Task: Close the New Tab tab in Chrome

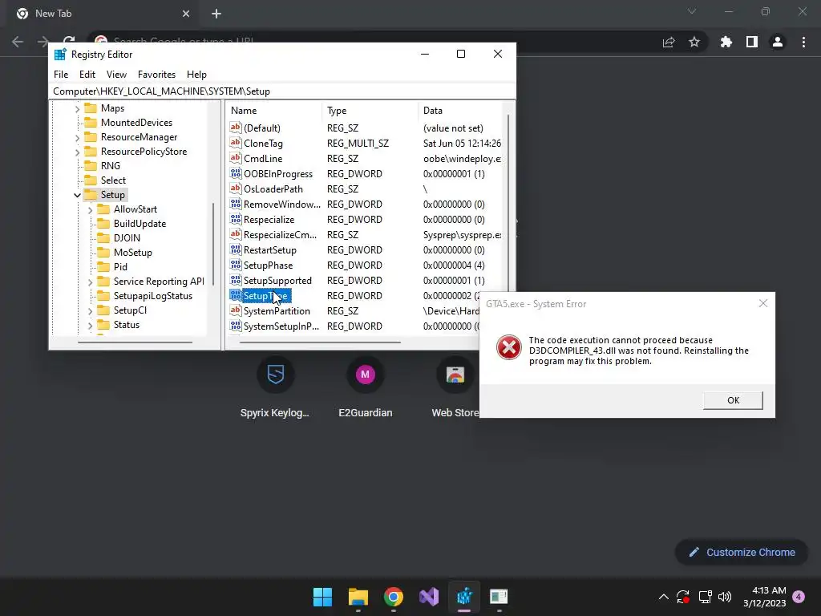Action: point(186,14)
